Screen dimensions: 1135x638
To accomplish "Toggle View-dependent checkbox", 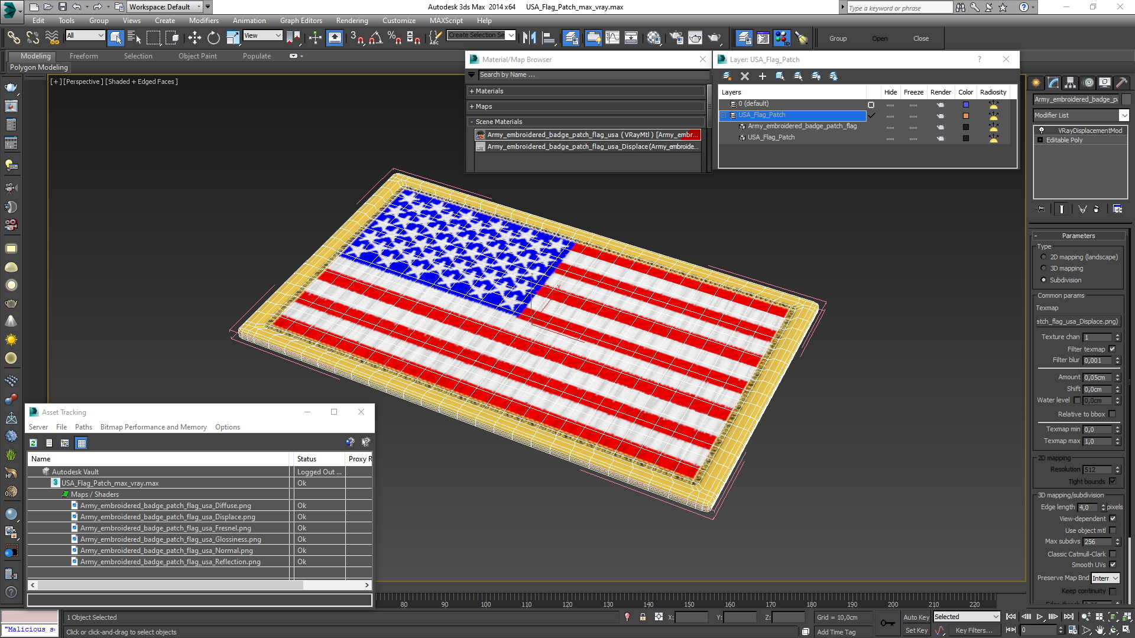I will 1113,519.
